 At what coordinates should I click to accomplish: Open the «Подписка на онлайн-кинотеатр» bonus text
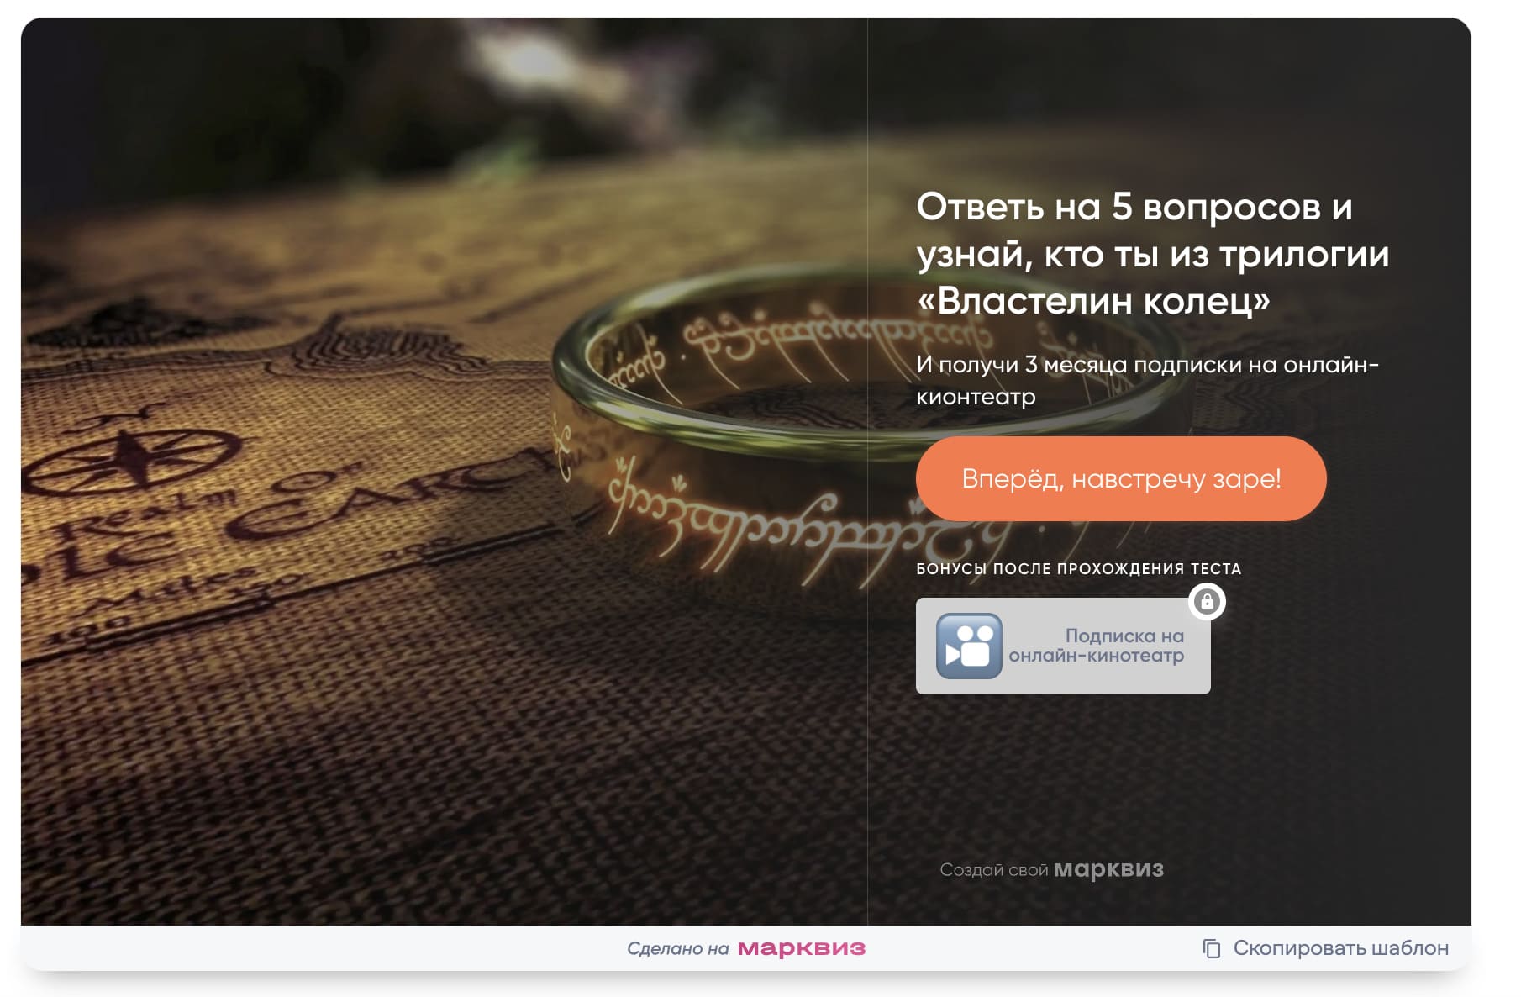click(1097, 646)
